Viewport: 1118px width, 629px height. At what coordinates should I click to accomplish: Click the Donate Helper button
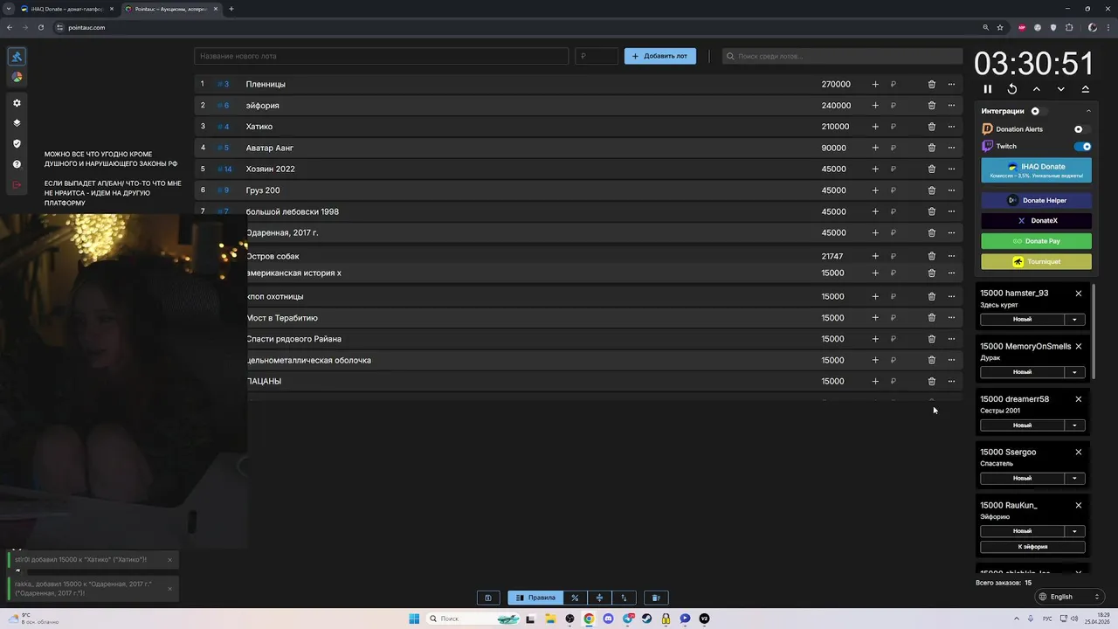pos(1036,200)
